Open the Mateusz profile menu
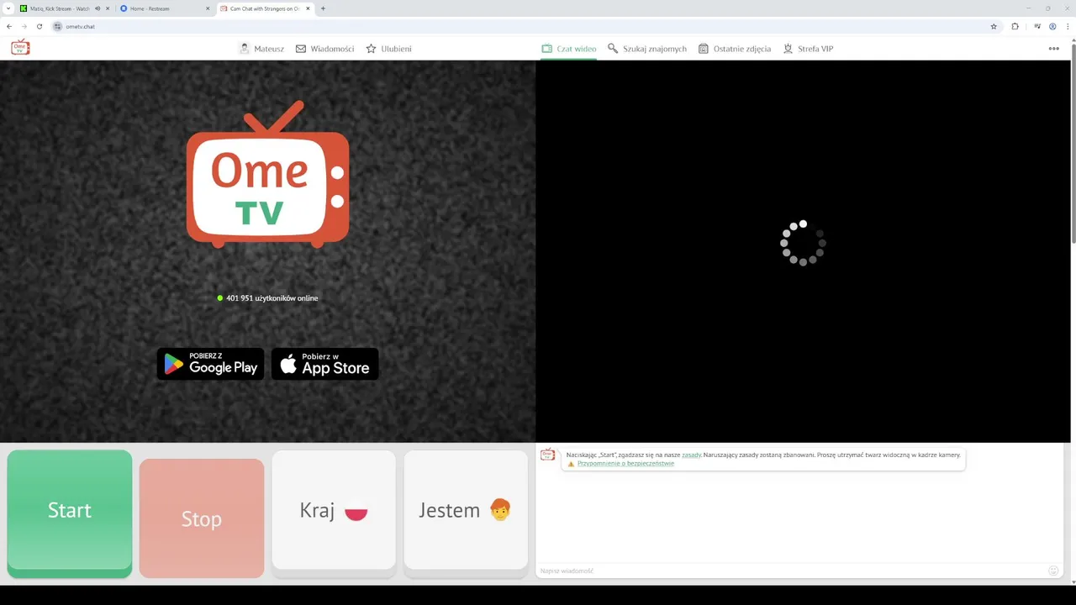Screen dimensions: 1076x605 coord(261,49)
